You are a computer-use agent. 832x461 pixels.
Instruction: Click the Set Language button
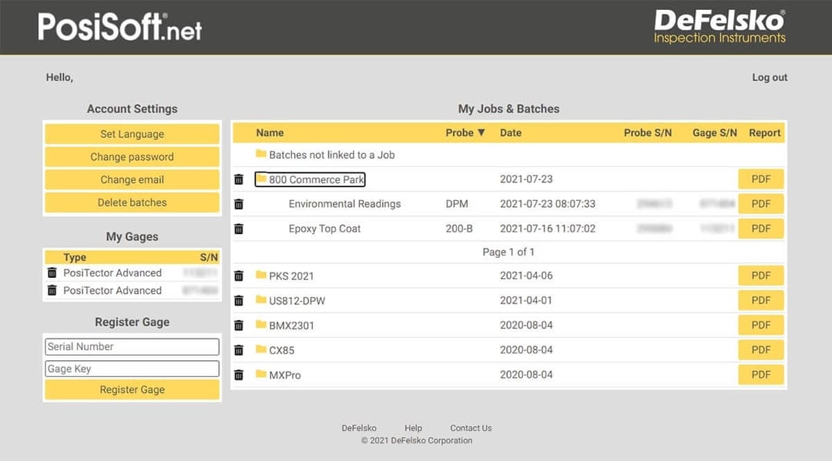[132, 133]
